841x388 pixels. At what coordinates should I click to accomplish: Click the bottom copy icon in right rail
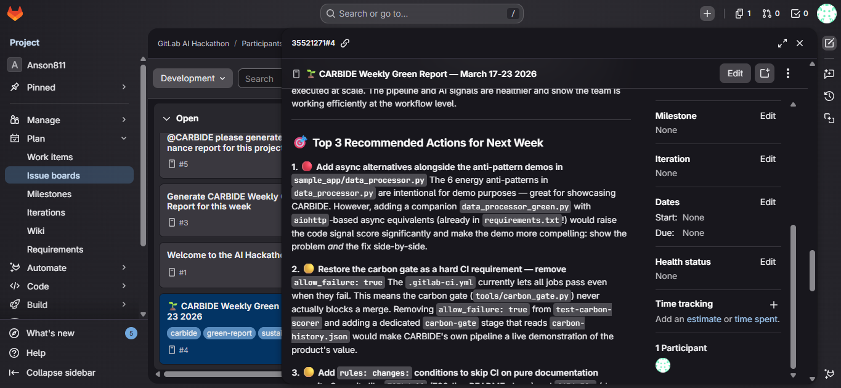[829, 118]
